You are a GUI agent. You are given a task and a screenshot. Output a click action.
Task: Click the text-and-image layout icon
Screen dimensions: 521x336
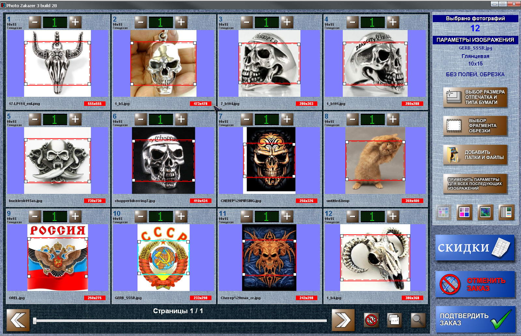pos(507,212)
